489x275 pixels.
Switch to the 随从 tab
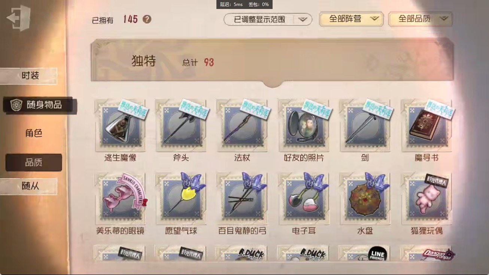29,186
